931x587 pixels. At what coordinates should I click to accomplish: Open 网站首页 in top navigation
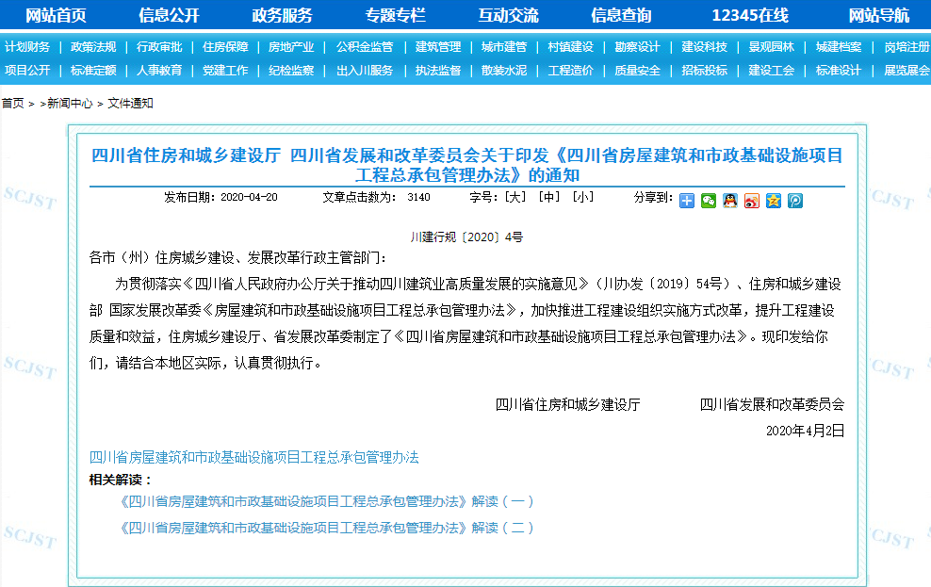(56, 15)
